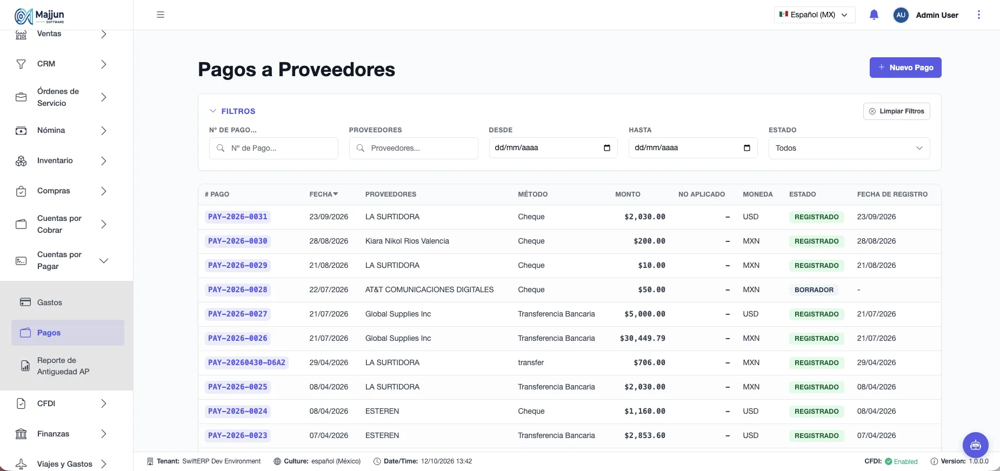The height and width of the screenshot is (471, 1000).
Task: Click the Inventario boxes icon
Action: (x=21, y=161)
